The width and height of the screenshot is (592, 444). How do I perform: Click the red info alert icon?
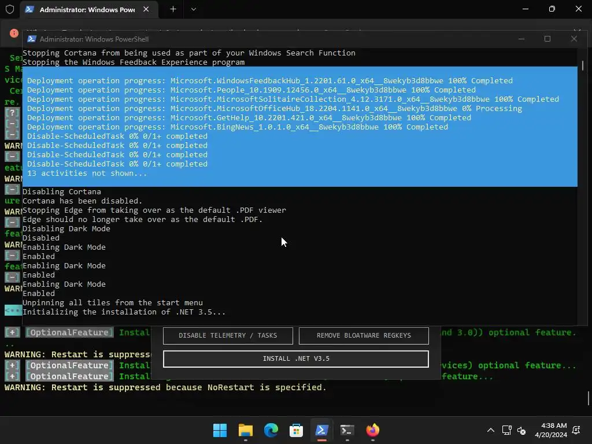pos(14,33)
